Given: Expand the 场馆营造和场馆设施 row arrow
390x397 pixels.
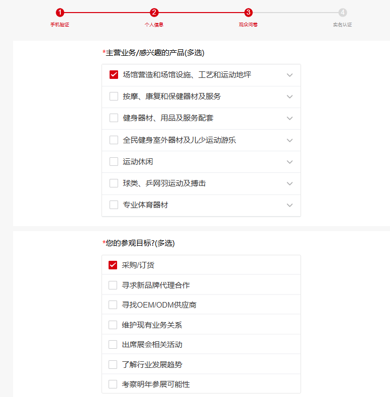Looking at the screenshot, I should pos(289,75).
